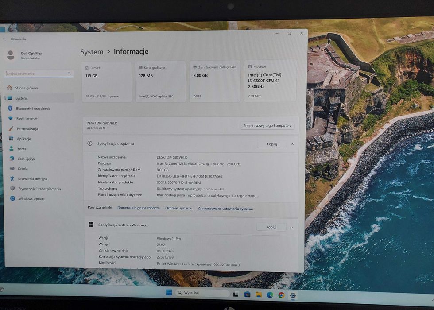The width and height of the screenshot is (434, 310).
Task: Click the chip icon on the Procesor card
Action: click(x=250, y=67)
